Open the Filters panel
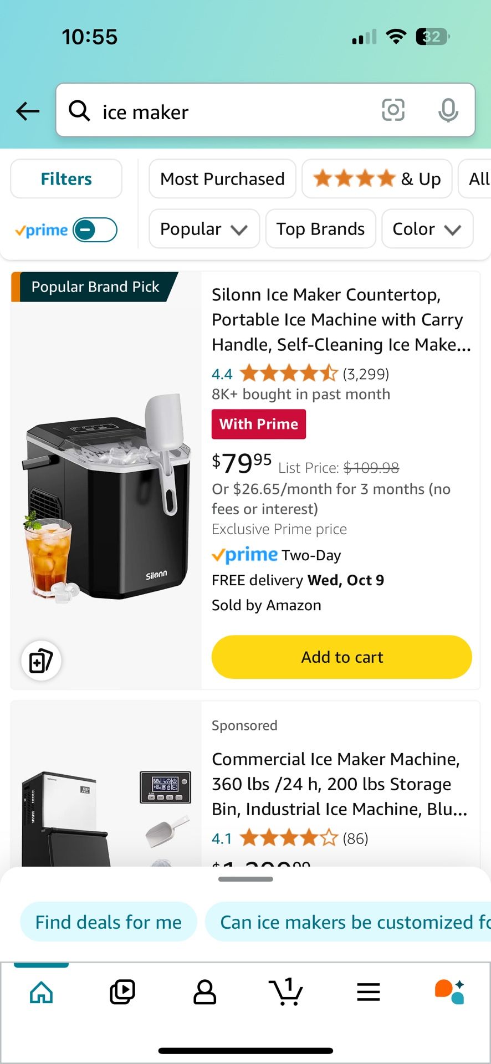491x1064 pixels. pyautogui.click(x=66, y=179)
